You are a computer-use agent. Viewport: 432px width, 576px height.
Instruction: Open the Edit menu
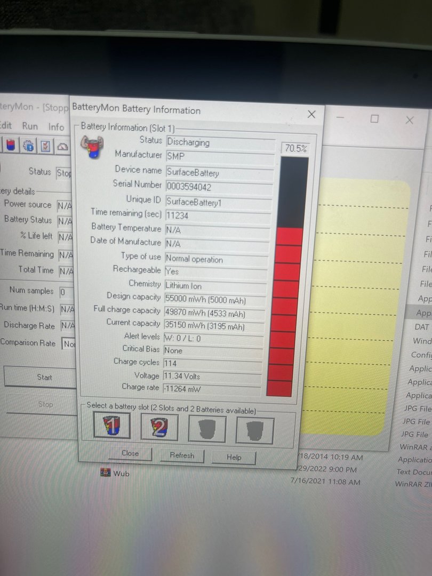tap(5, 126)
